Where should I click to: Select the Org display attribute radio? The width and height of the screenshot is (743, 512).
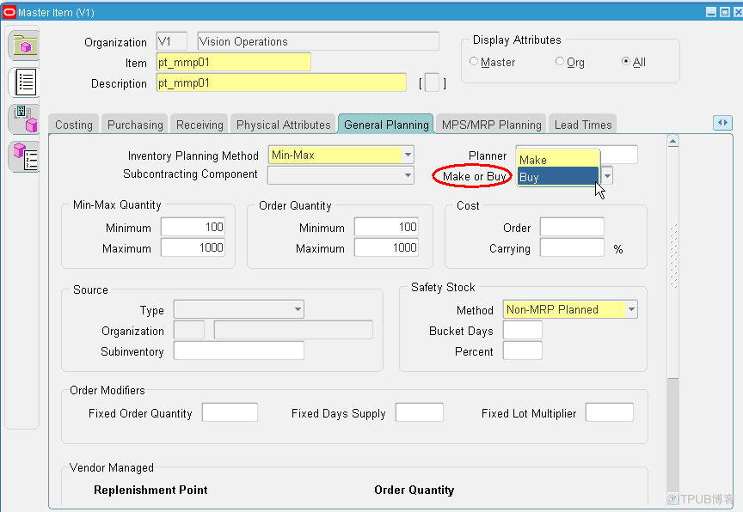(x=560, y=62)
